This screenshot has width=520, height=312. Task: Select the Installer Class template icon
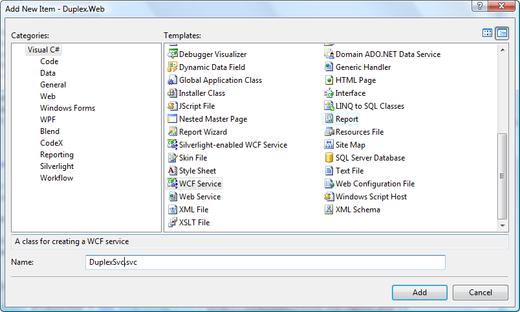tap(173, 93)
